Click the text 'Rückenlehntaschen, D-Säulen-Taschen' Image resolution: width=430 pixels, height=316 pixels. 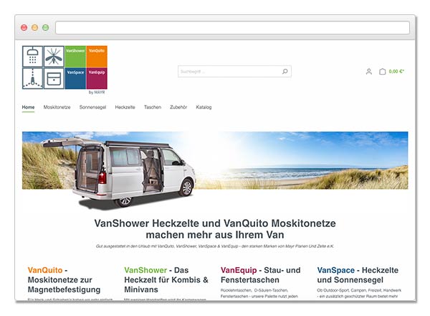(254, 290)
